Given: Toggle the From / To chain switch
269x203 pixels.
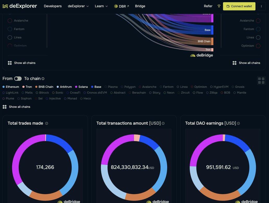Looking at the screenshot, I should [18, 79].
